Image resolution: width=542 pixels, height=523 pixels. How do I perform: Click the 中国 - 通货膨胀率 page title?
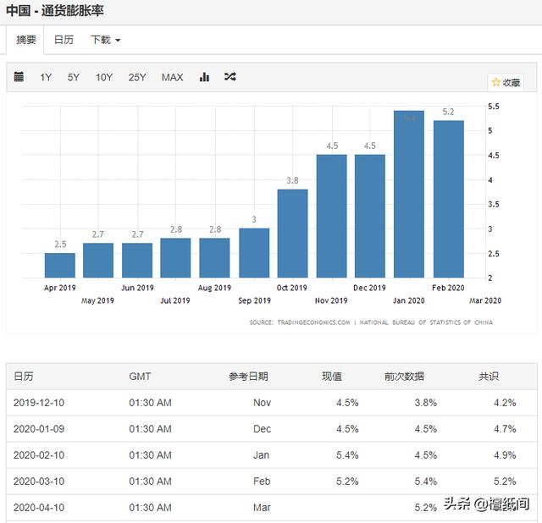point(54,10)
